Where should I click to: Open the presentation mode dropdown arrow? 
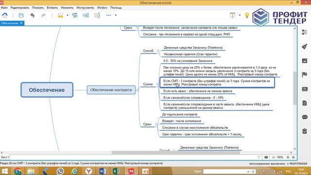coord(240,15)
